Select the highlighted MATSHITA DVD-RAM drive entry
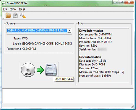The image size is (136, 110). click(x=37, y=31)
